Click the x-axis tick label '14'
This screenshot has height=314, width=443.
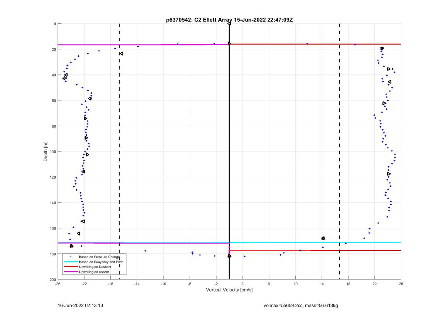[x=322, y=284]
